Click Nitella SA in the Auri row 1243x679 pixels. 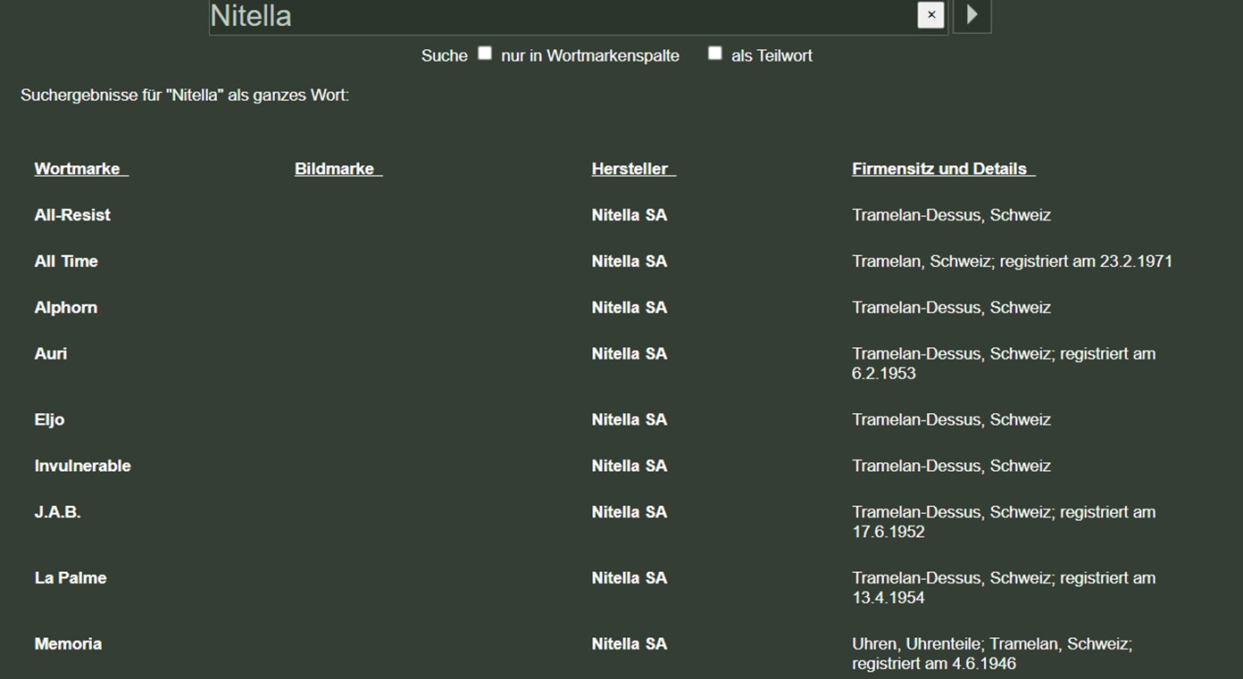pyautogui.click(x=630, y=354)
